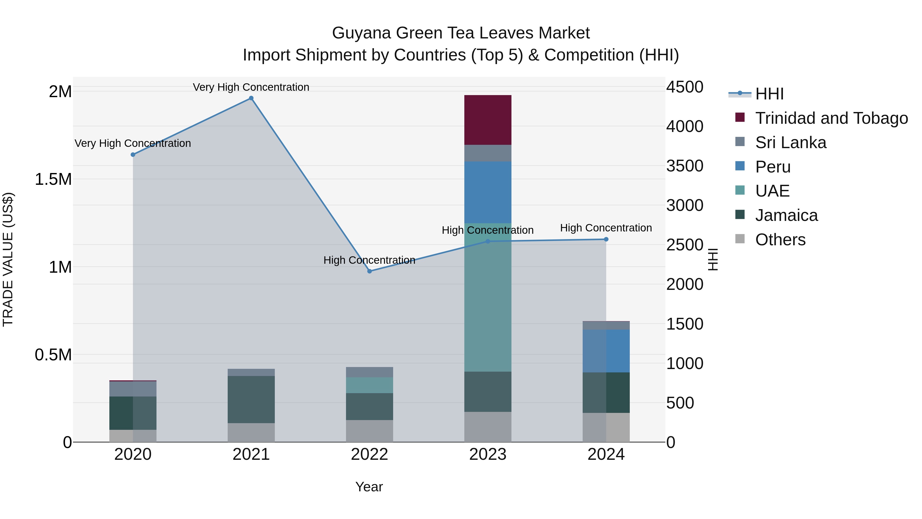Click the TRADE VALUE (US$) axis title
The height and width of the screenshot is (519, 922).
8,259
